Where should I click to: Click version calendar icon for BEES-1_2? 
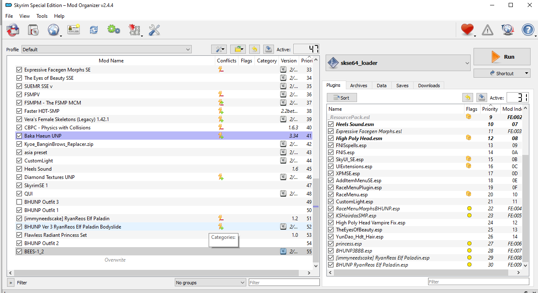[283, 251]
